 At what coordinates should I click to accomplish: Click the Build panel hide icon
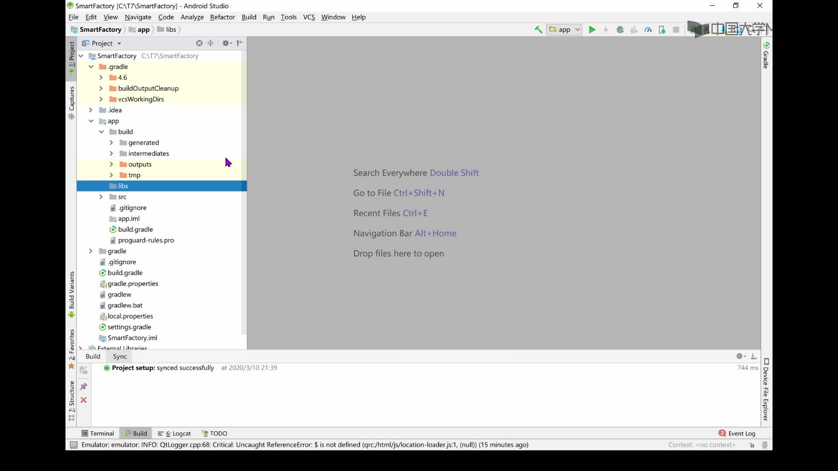coord(754,356)
